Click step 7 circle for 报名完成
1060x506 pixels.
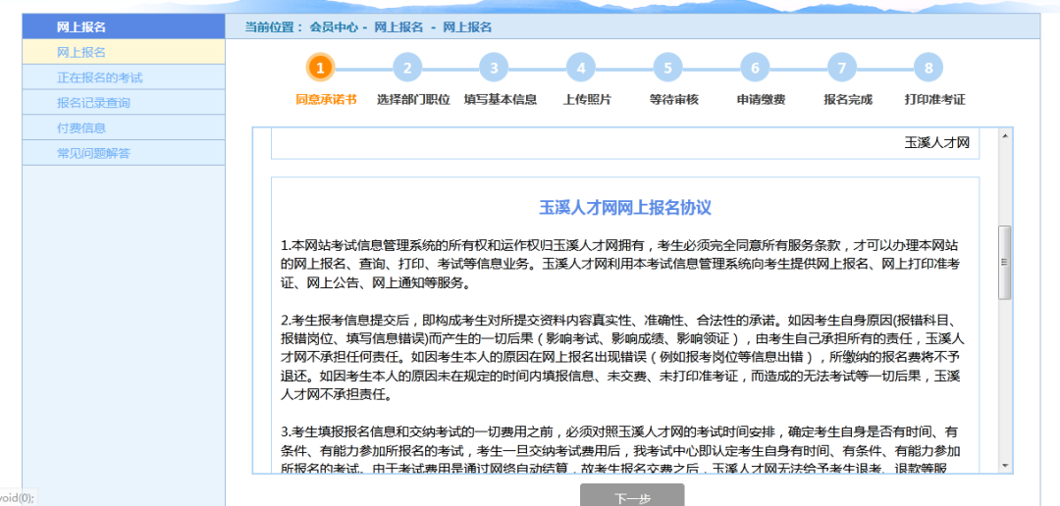(x=842, y=68)
